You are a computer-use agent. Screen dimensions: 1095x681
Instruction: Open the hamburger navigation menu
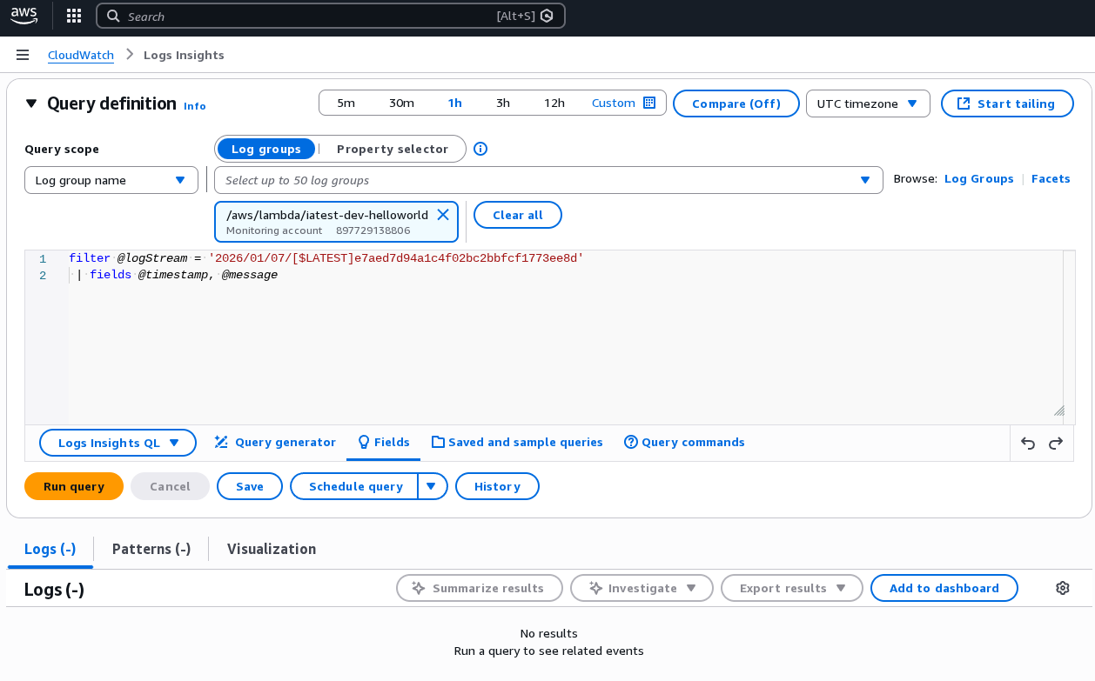[24, 55]
